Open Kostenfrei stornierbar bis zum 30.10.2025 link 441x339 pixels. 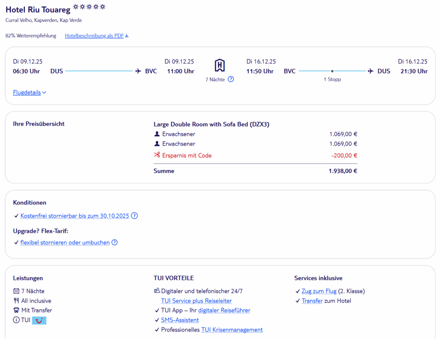pos(75,216)
